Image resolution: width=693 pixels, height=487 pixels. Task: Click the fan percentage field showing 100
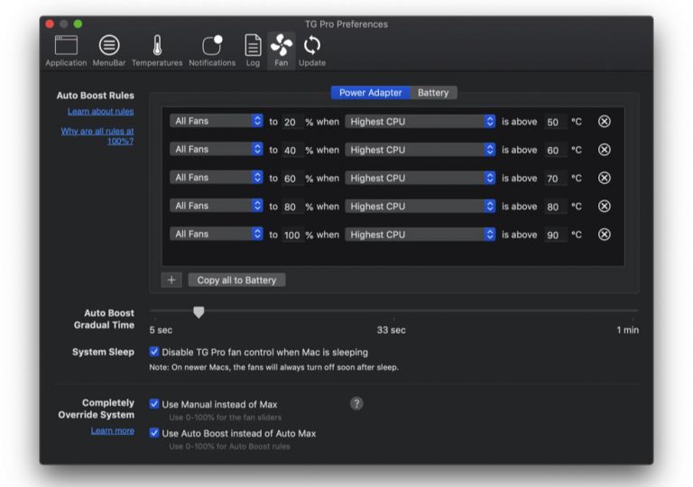point(291,235)
